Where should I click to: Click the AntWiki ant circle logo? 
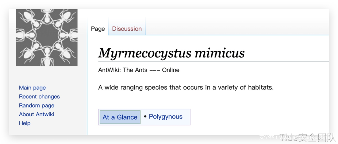47,38
